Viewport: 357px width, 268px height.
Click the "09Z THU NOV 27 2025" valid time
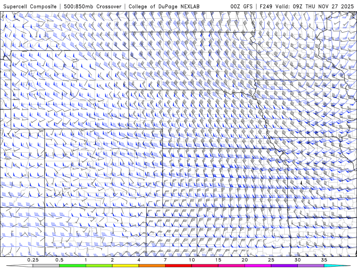point(323,6)
